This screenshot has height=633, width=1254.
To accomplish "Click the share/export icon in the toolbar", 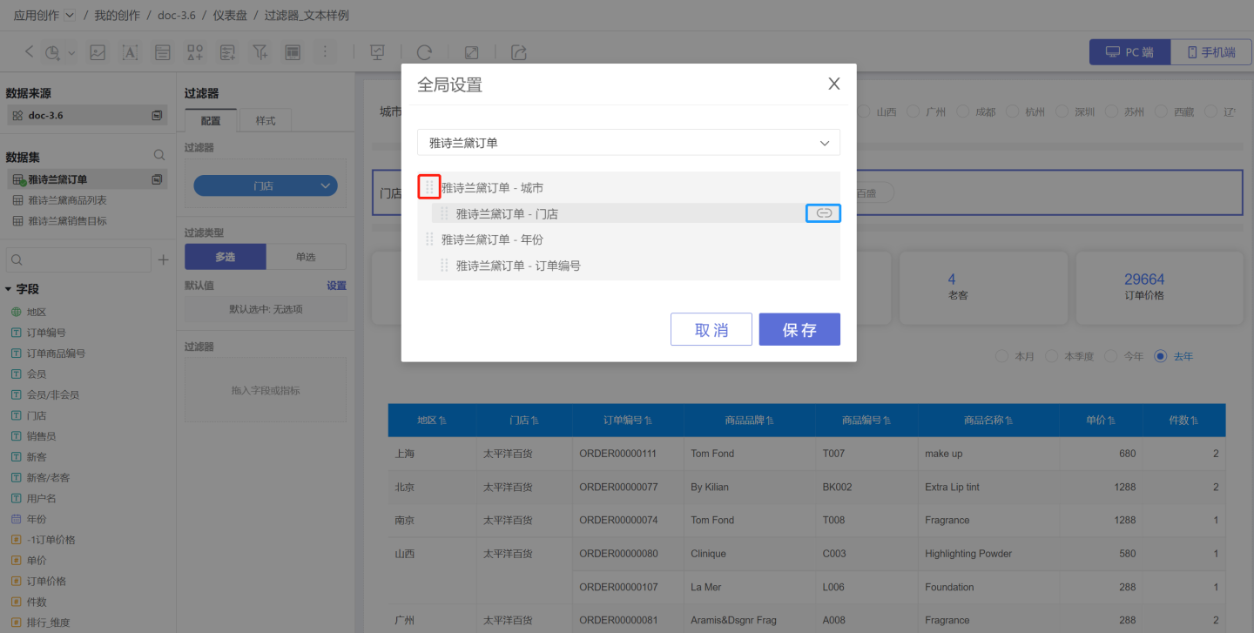I will (519, 52).
